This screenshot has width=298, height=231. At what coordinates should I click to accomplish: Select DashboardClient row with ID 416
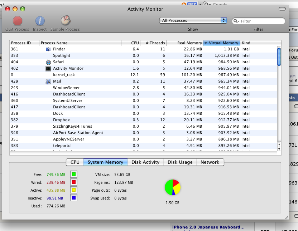(143, 94)
